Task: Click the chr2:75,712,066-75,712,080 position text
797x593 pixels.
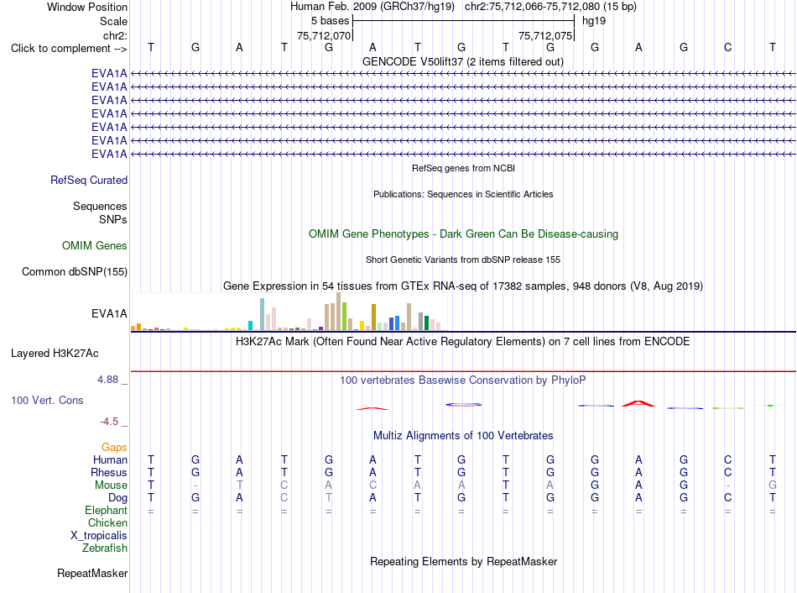Action: point(550,7)
